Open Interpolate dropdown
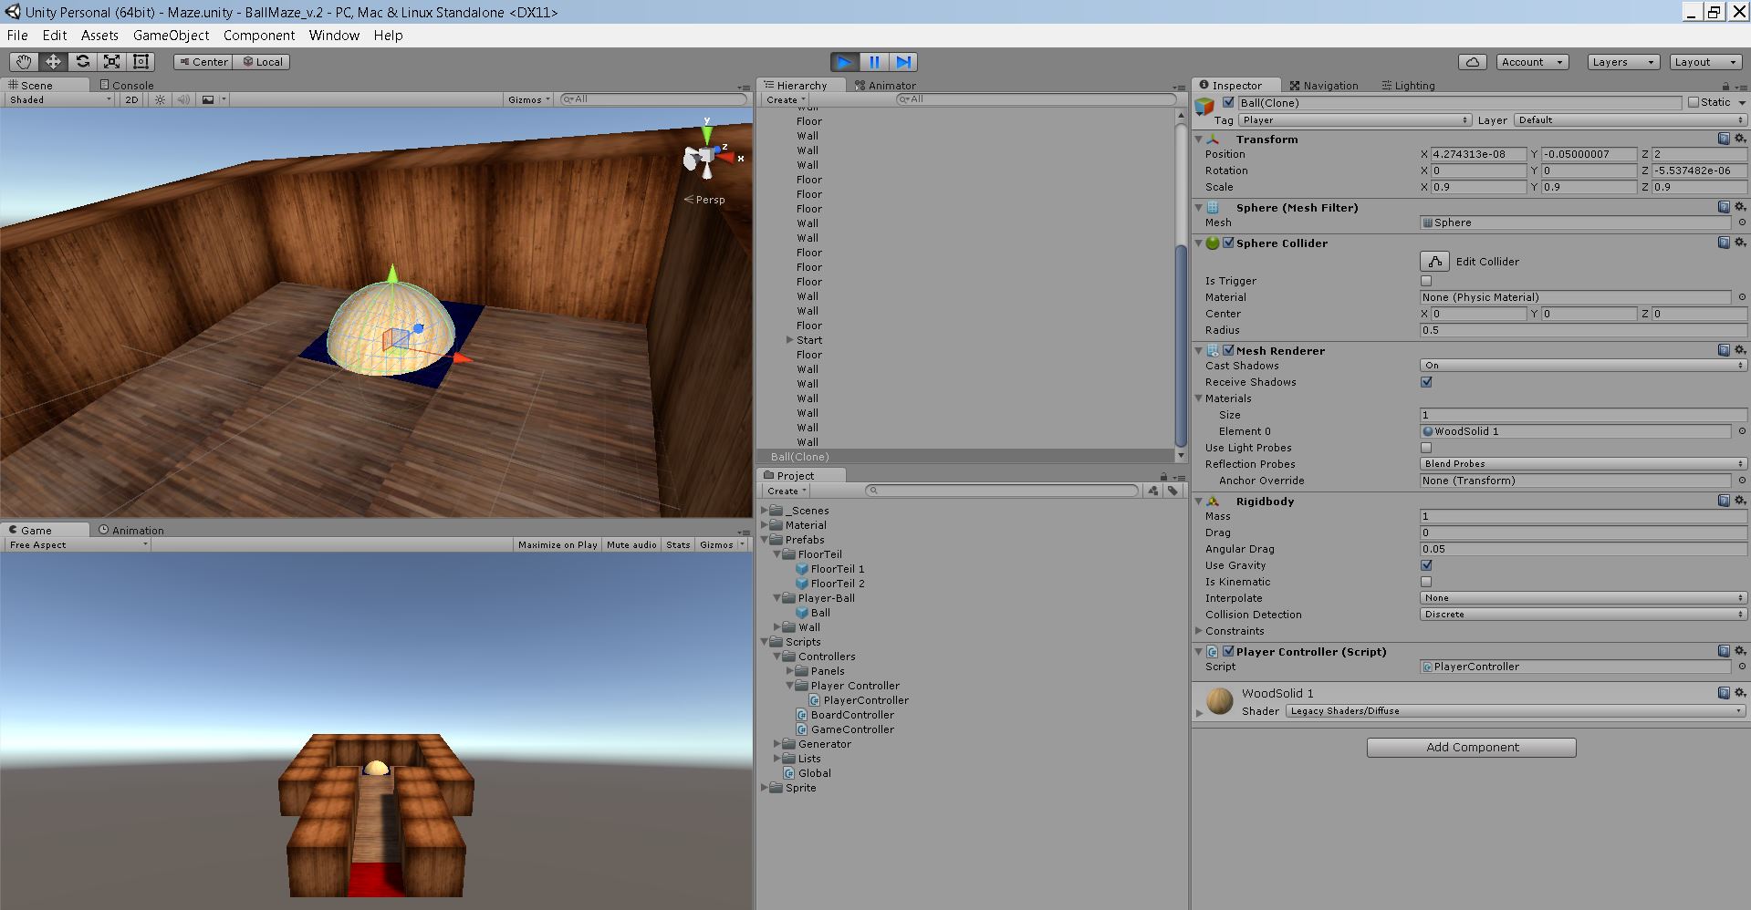 coord(1583,598)
